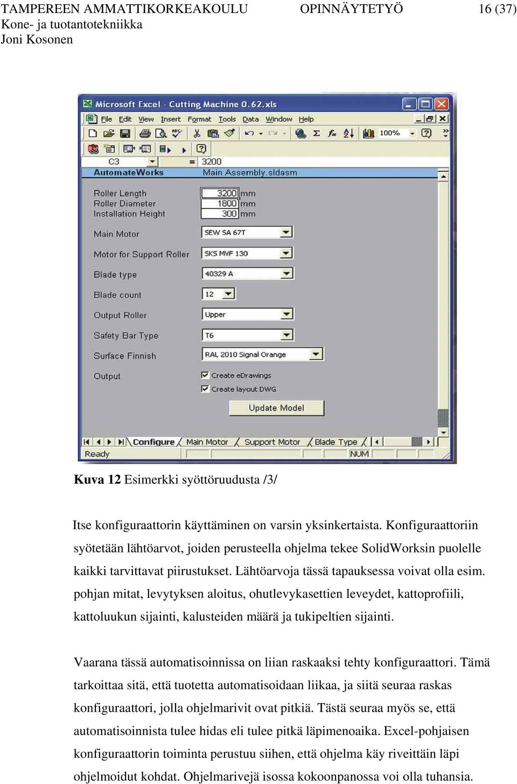The image size is (517, 784).
Task: Click the AutomateWorks header text
Action: point(128,173)
